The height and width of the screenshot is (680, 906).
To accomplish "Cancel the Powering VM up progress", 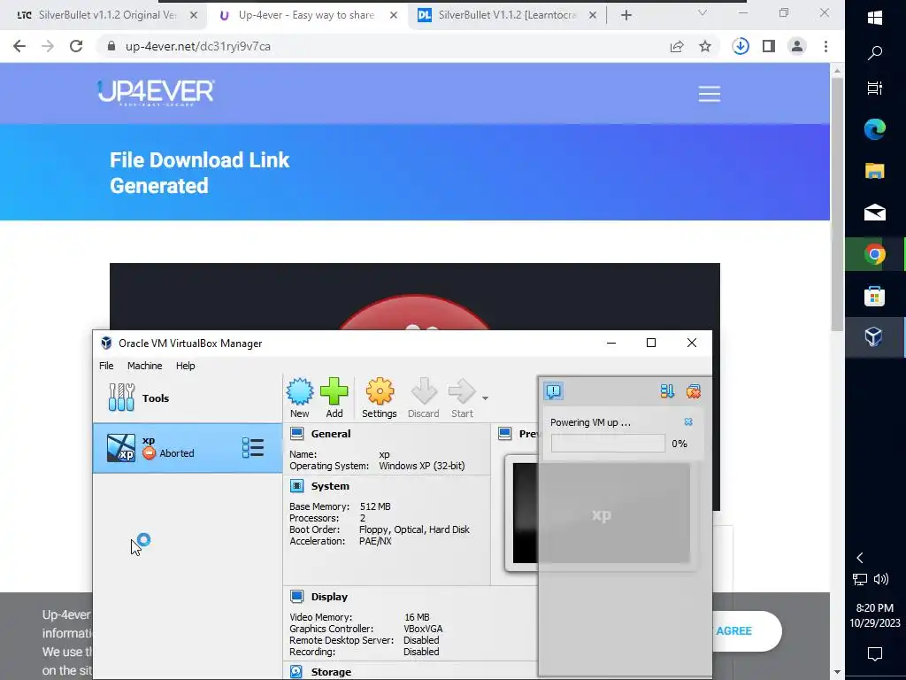I will coord(688,422).
